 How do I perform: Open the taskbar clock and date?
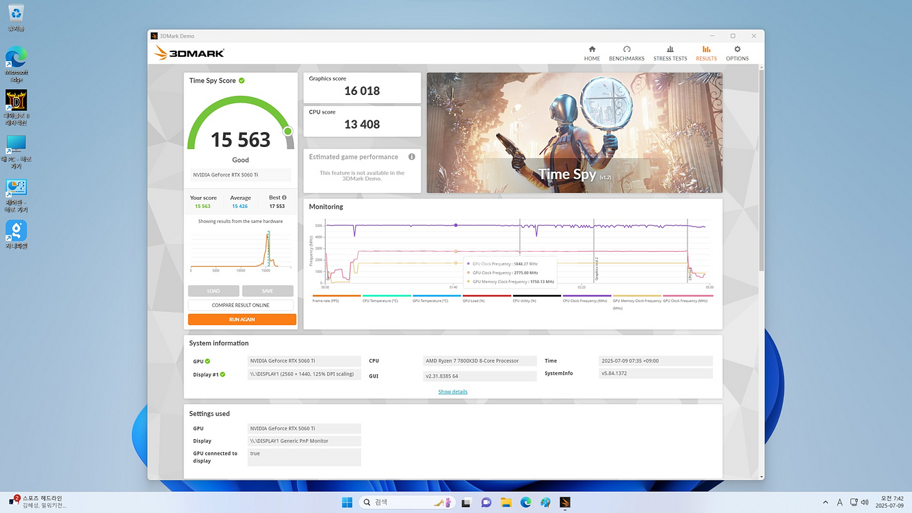pos(888,502)
